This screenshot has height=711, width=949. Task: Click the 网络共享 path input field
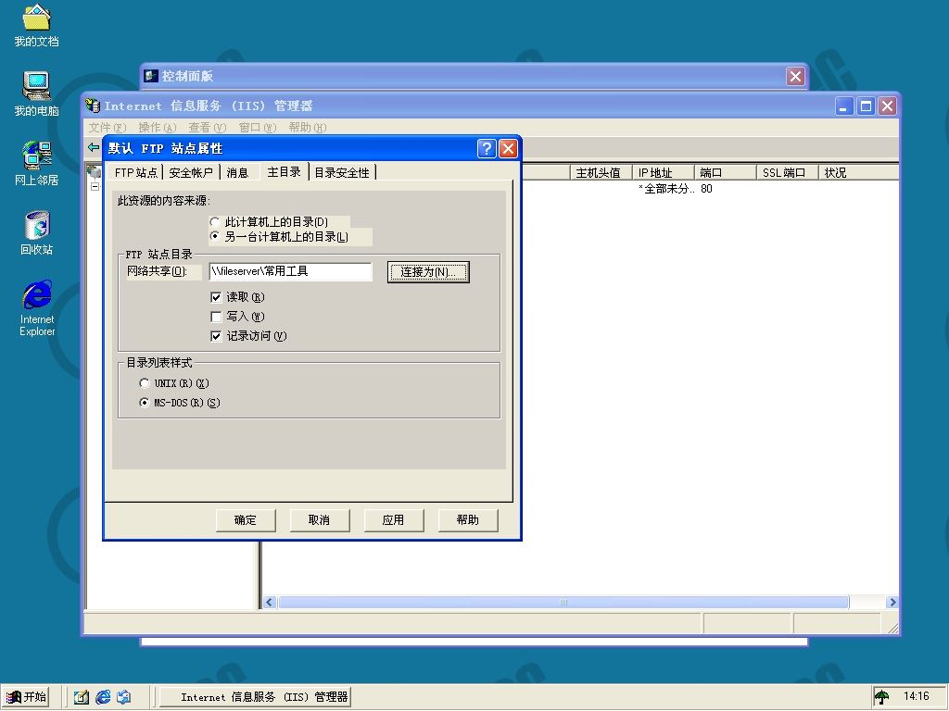click(x=290, y=271)
